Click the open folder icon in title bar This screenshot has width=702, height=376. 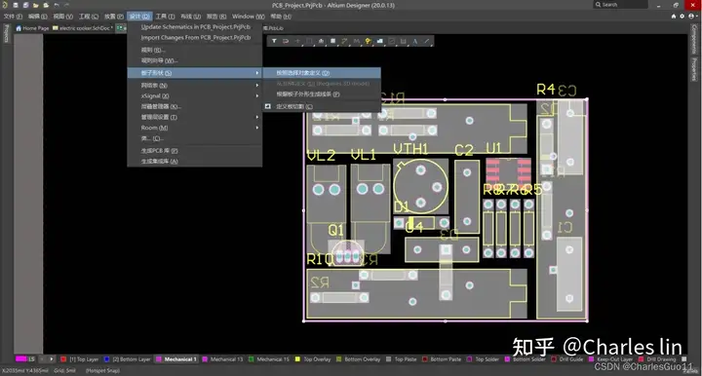[x=36, y=5]
